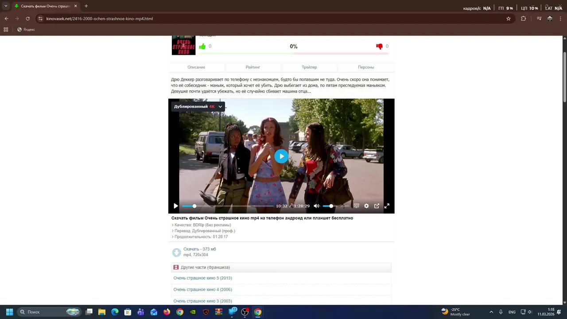Screen dimensions: 567x319
Task: Click the green thumbs-up like icon
Action: (202, 46)
